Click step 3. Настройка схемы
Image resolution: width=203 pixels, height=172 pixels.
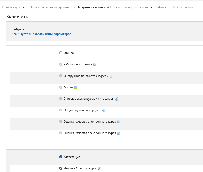coord(88,7)
